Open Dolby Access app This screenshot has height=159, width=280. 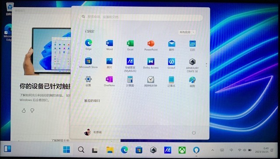pyautogui.click(x=150, y=63)
